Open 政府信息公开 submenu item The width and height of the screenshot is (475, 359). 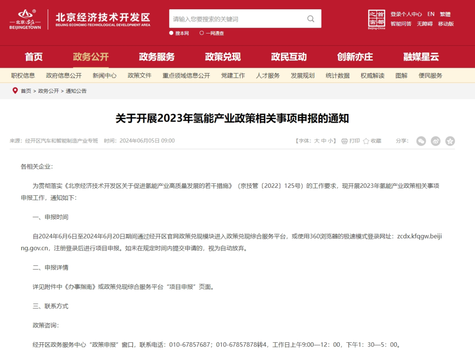point(64,75)
